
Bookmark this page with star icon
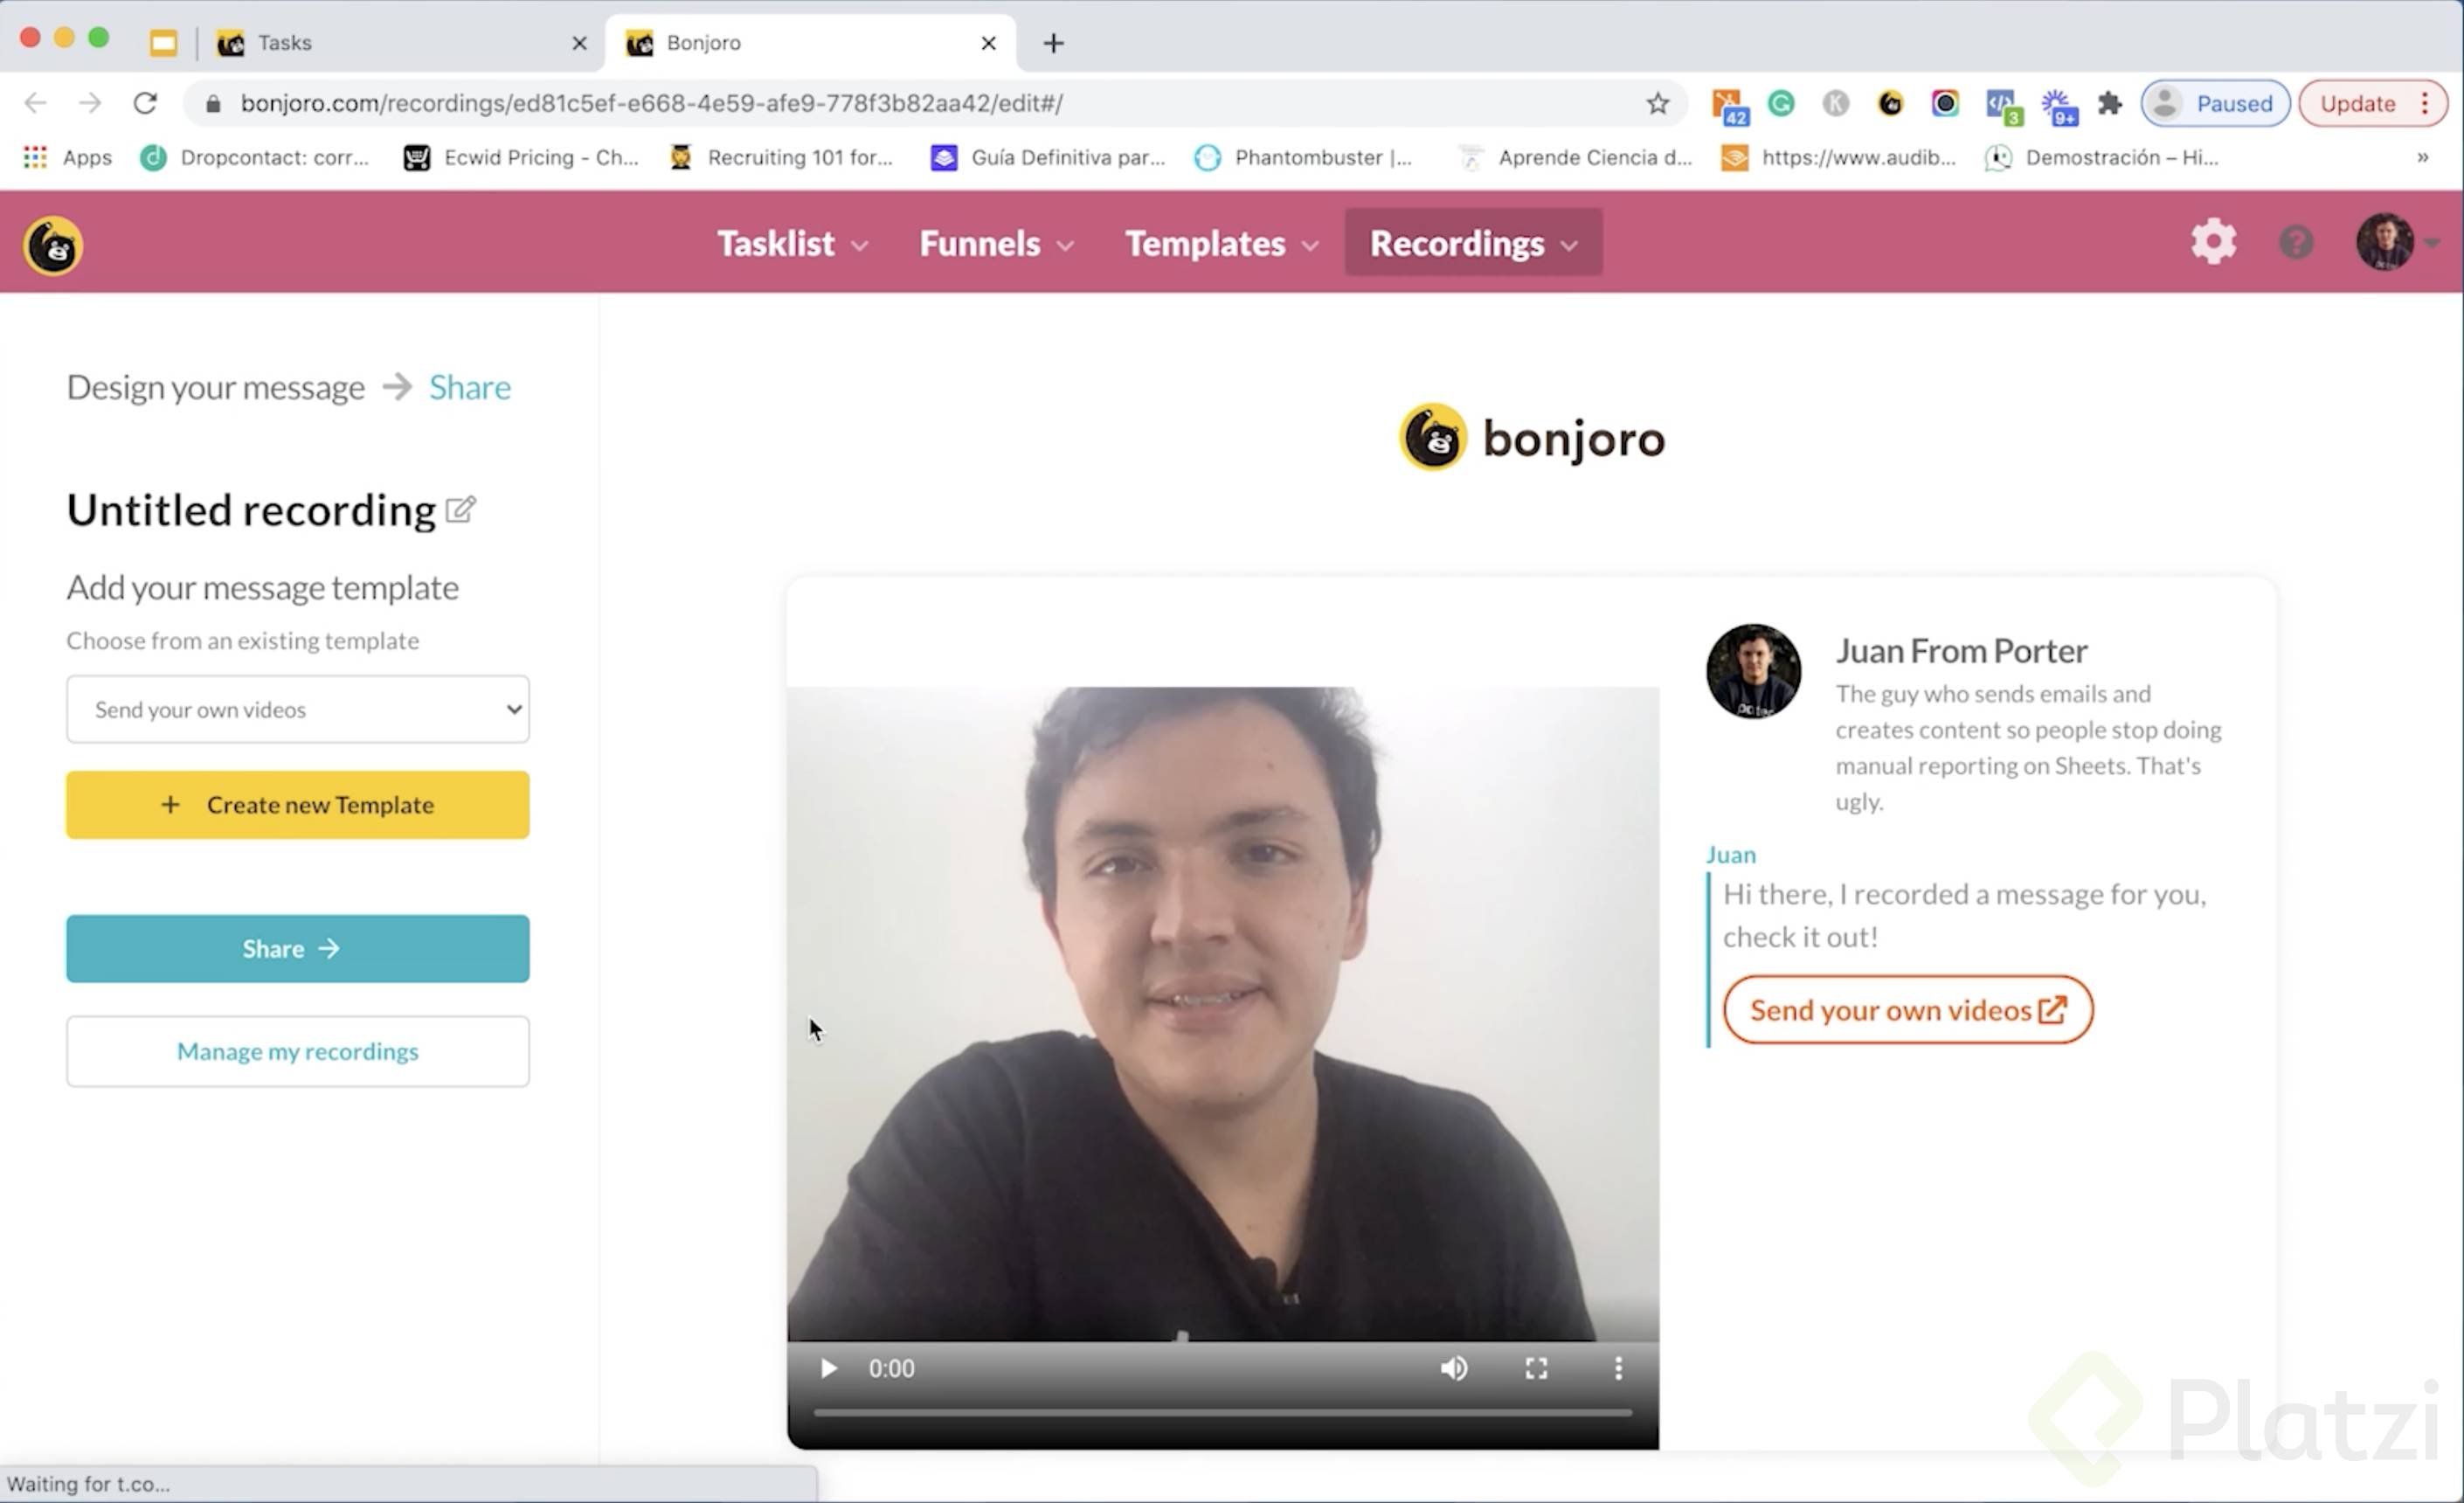click(1657, 103)
